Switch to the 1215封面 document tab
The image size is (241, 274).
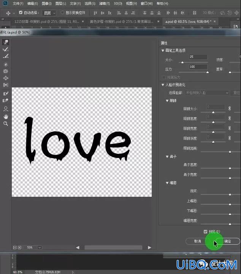[x=47, y=21]
